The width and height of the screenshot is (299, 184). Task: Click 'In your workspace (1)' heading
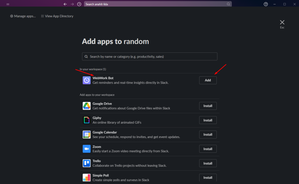click(x=93, y=69)
